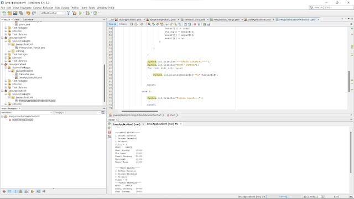The height and width of the screenshot is (199, 354).
Task: Toggle Sort by Source filter in Navigator
Action: point(44,191)
